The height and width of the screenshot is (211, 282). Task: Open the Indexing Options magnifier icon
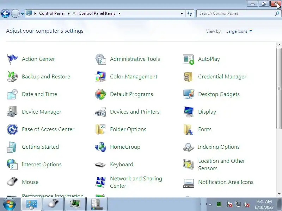(189, 147)
